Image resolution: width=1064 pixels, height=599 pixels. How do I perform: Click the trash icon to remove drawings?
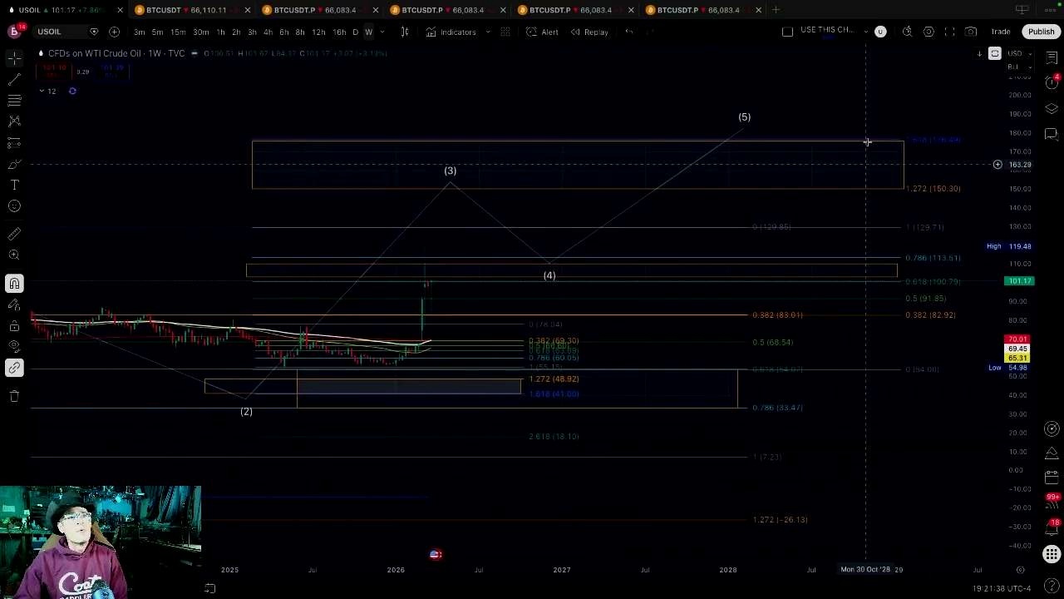[x=14, y=396]
